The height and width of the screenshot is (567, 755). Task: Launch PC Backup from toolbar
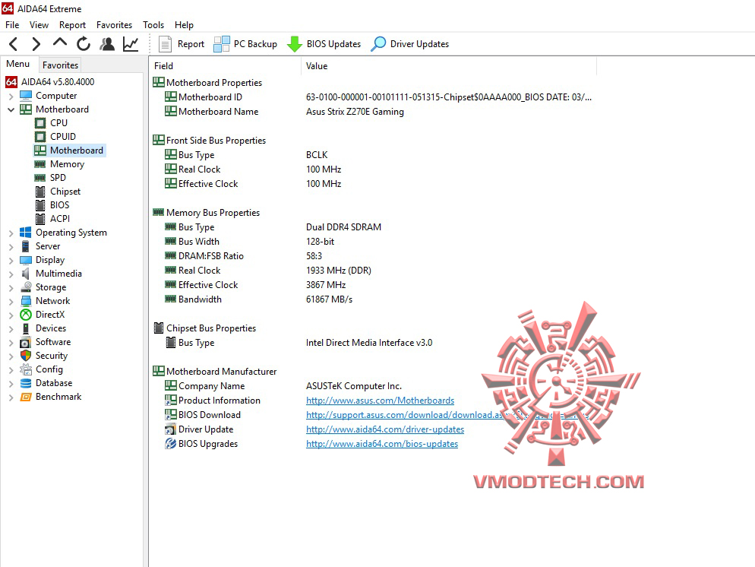coord(245,44)
